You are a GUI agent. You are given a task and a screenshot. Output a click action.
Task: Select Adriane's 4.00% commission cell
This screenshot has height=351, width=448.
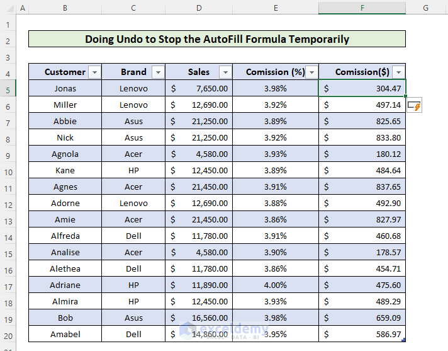coord(276,285)
